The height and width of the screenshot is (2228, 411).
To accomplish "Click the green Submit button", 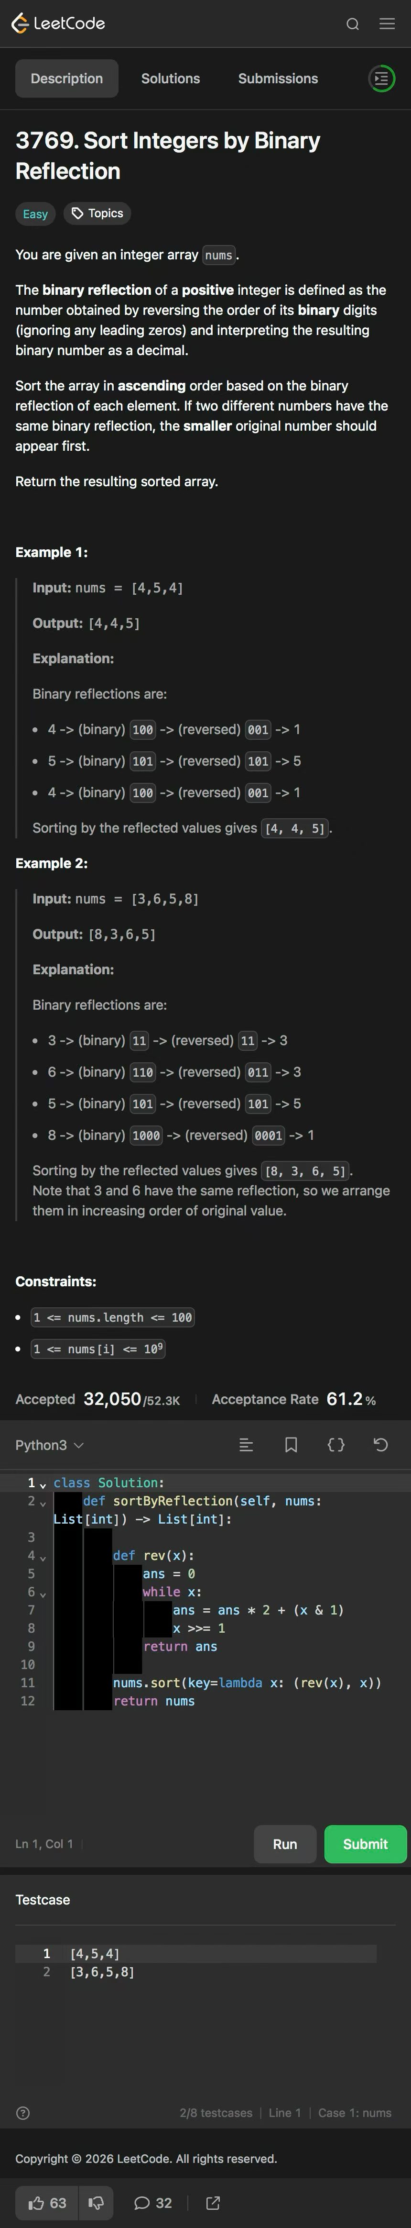I will pos(365,1844).
